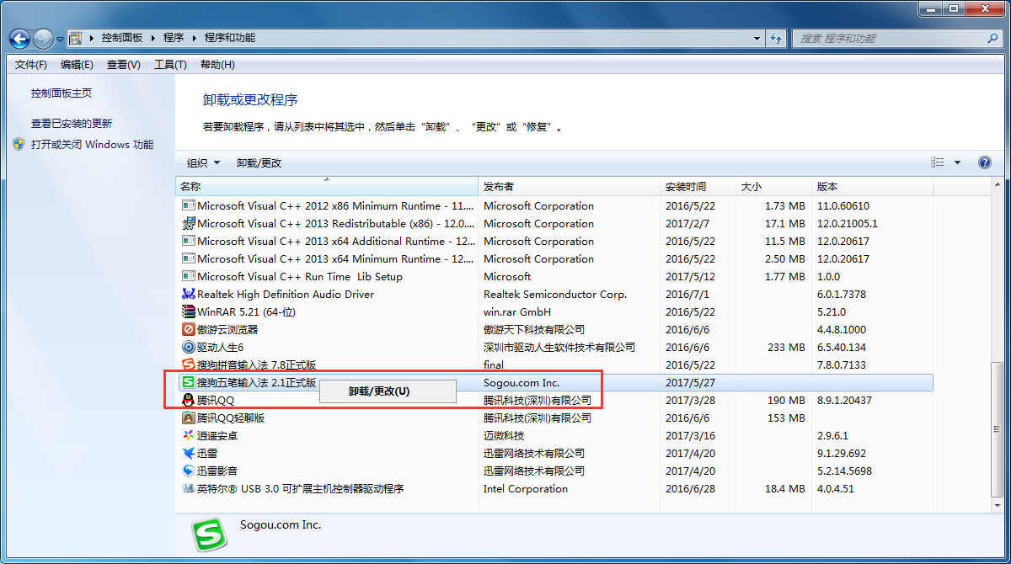This screenshot has width=1011, height=564.
Task: Click the arrow after 控制面板 in the address bar
Action: [x=152, y=38]
